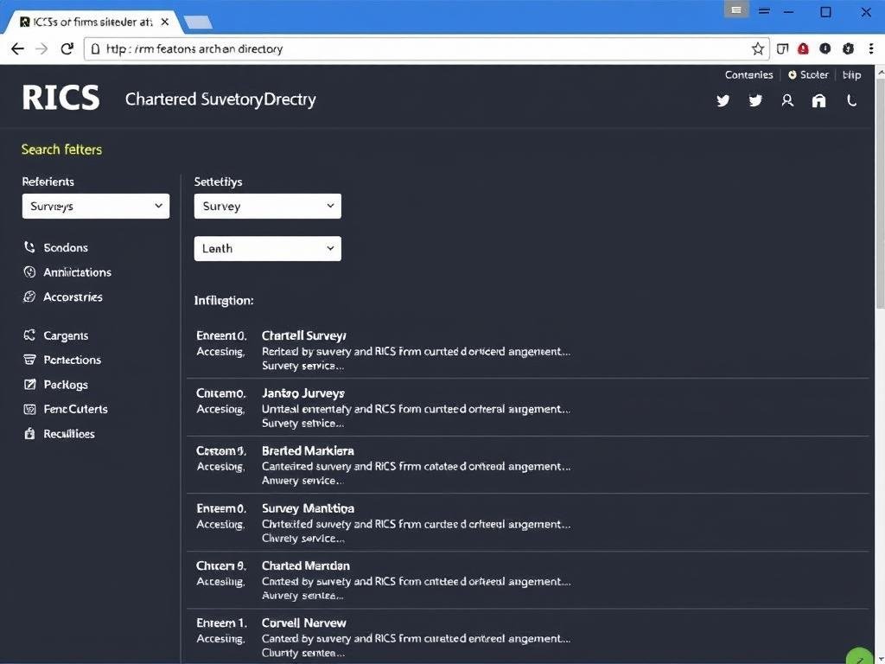Click the extension icon left of the red one

[x=782, y=49]
